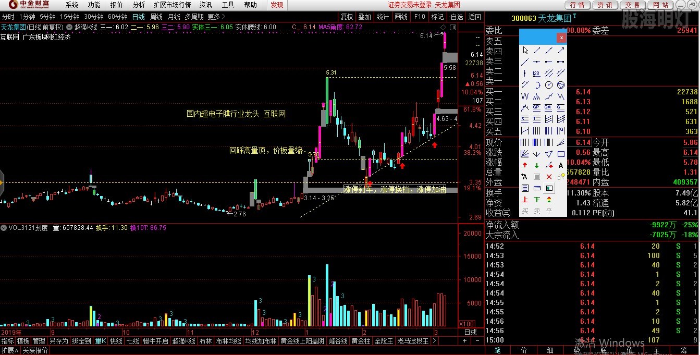Open the 报价 menu
The width and height of the screenshot is (700, 355).
point(117,5)
